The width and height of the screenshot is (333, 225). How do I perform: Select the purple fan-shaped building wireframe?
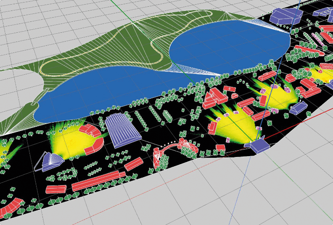(x=50, y=161)
